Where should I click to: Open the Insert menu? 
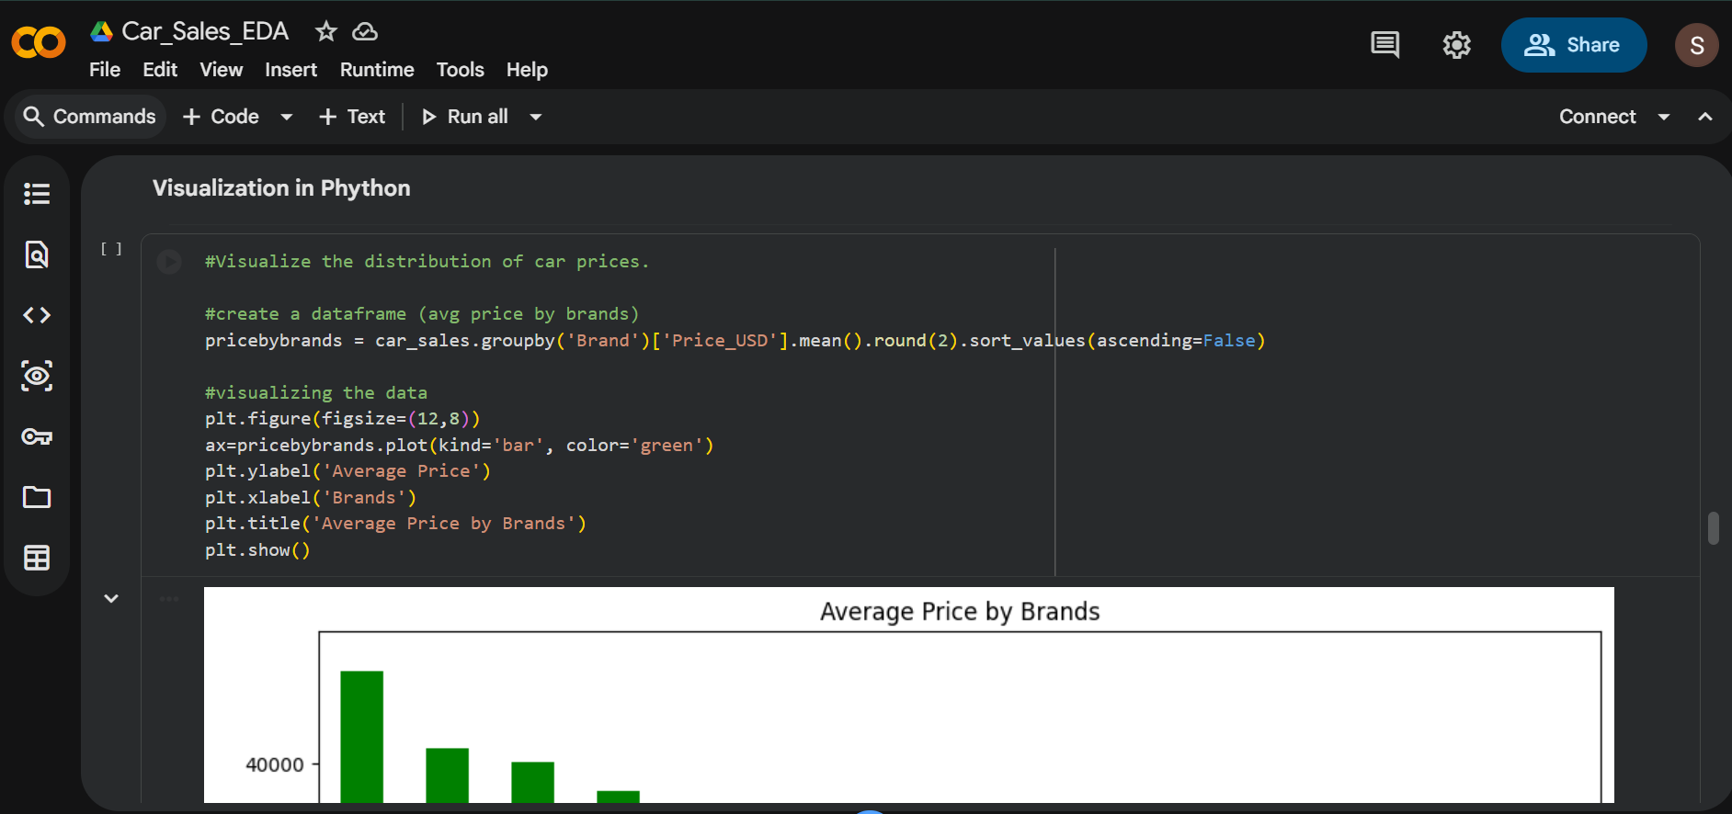point(291,70)
